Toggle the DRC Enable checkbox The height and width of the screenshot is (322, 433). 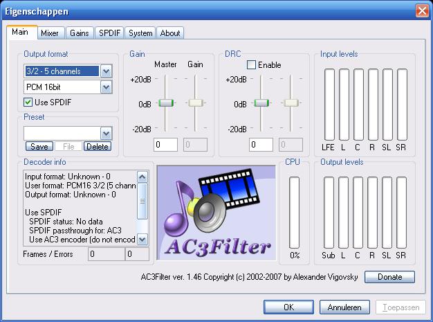[252, 65]
